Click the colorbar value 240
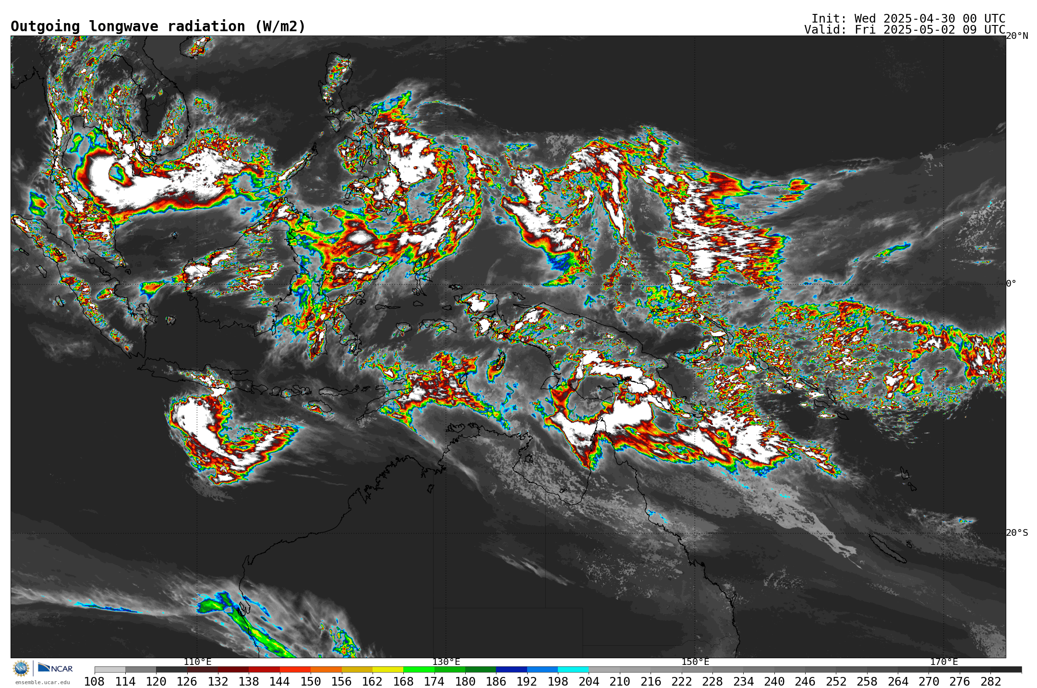This screenshot has height=688, width=1037. point(774,682)
